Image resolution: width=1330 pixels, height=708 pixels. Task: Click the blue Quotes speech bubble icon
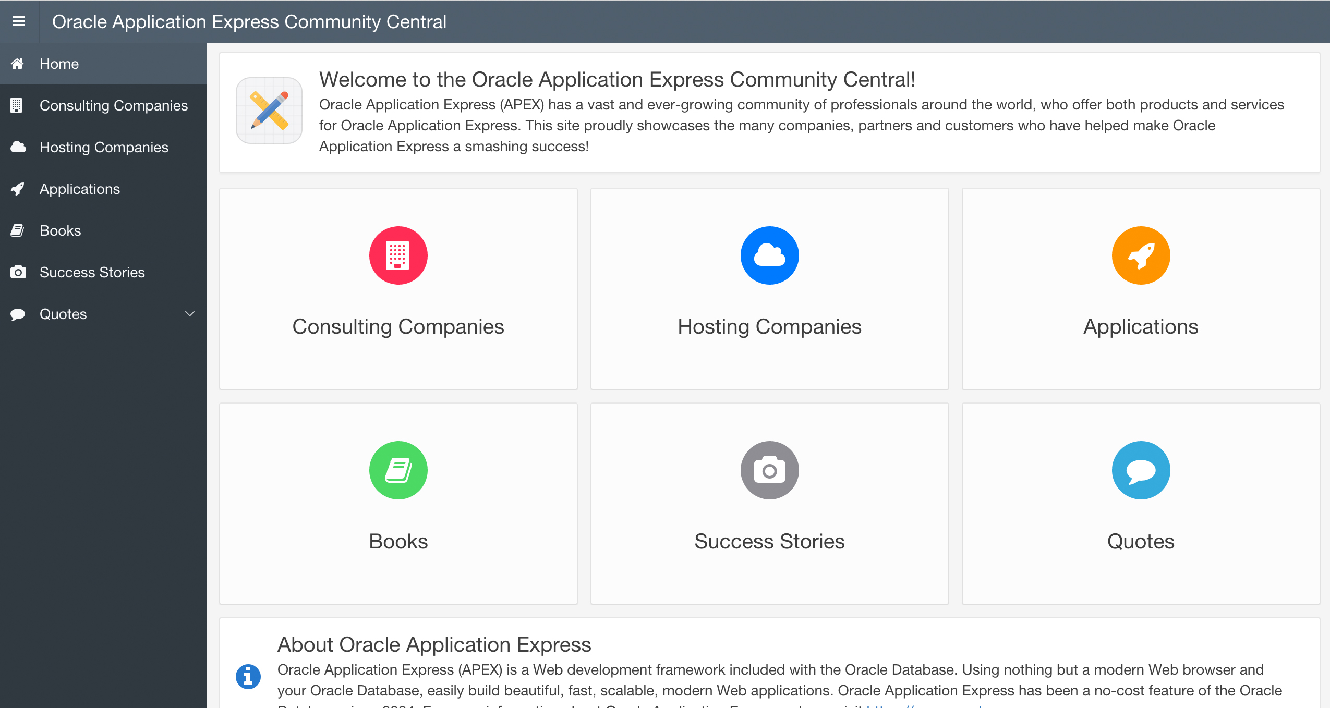[x=1141, y=470]
